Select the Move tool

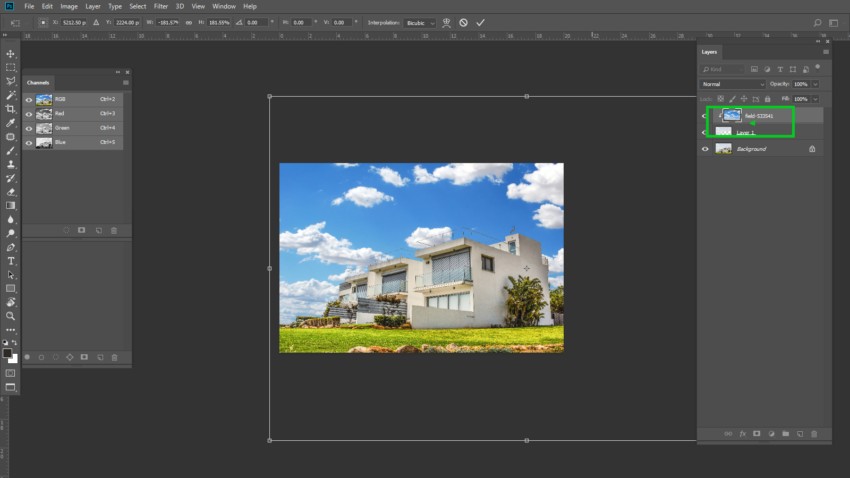(11, 53)
